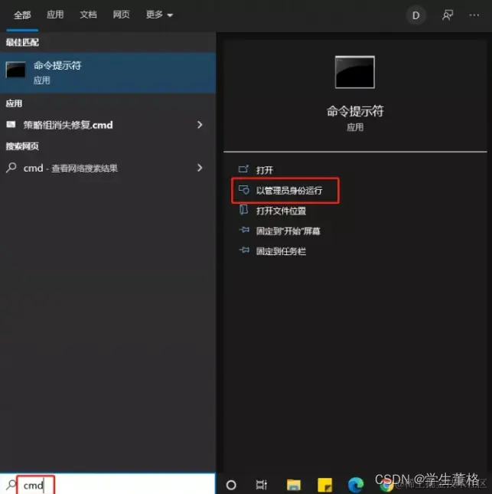This screenshot has height=494, width=492.
Task: Open the three-dot options menu
Action: [x=474, y=15]
